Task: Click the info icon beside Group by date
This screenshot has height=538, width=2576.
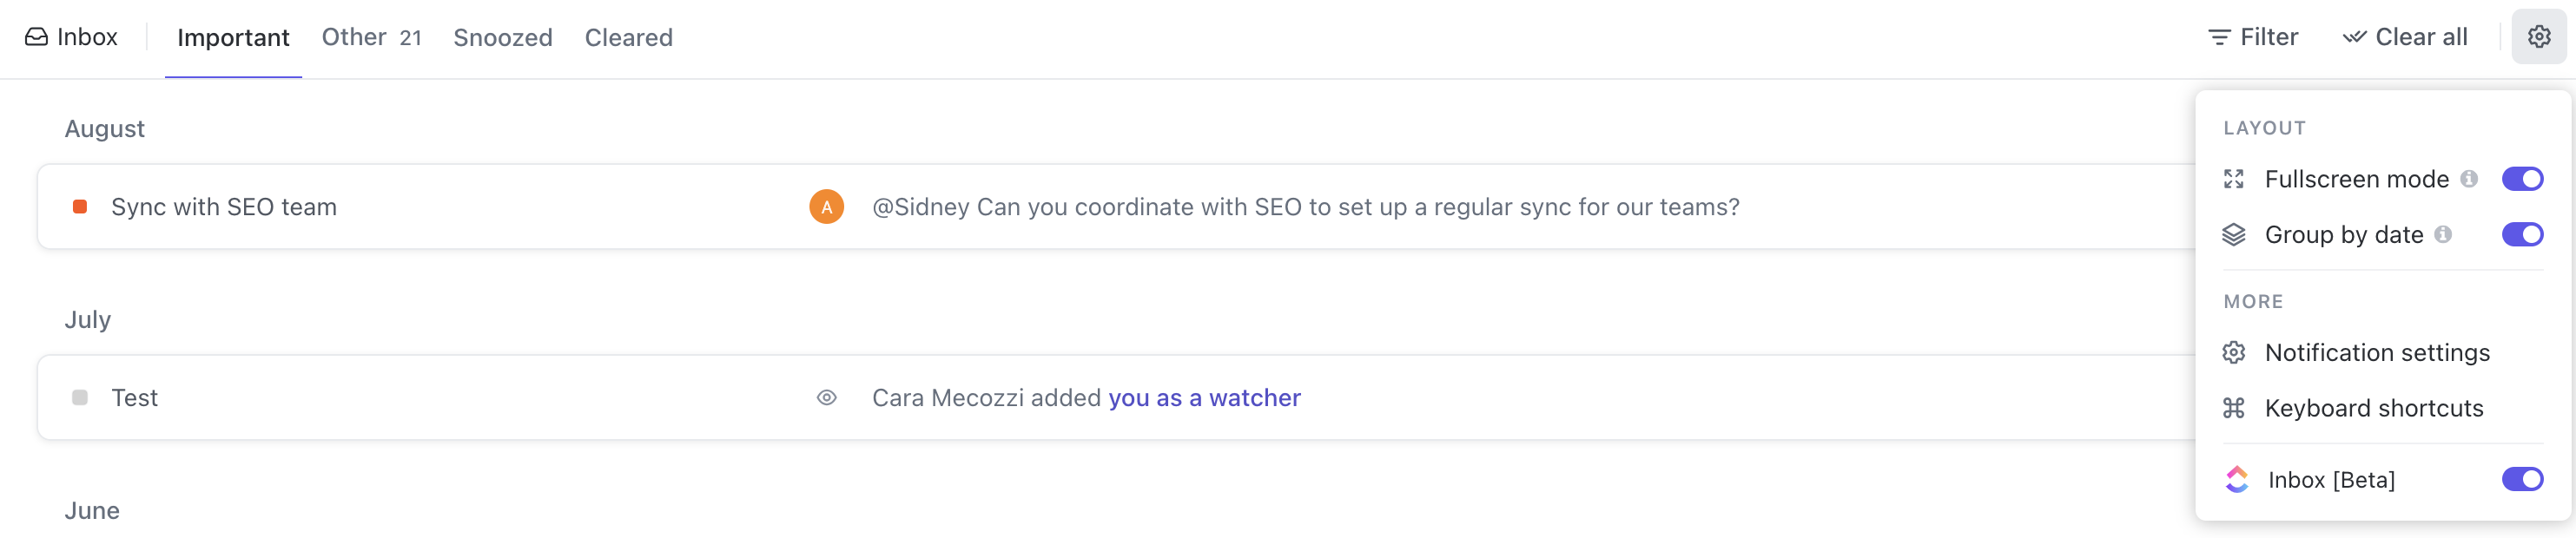Action: click(2443, 234)
